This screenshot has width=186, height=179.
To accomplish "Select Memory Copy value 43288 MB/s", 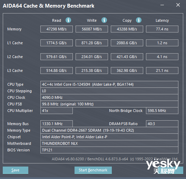I will pyautogui.click(x=127, y=29).
